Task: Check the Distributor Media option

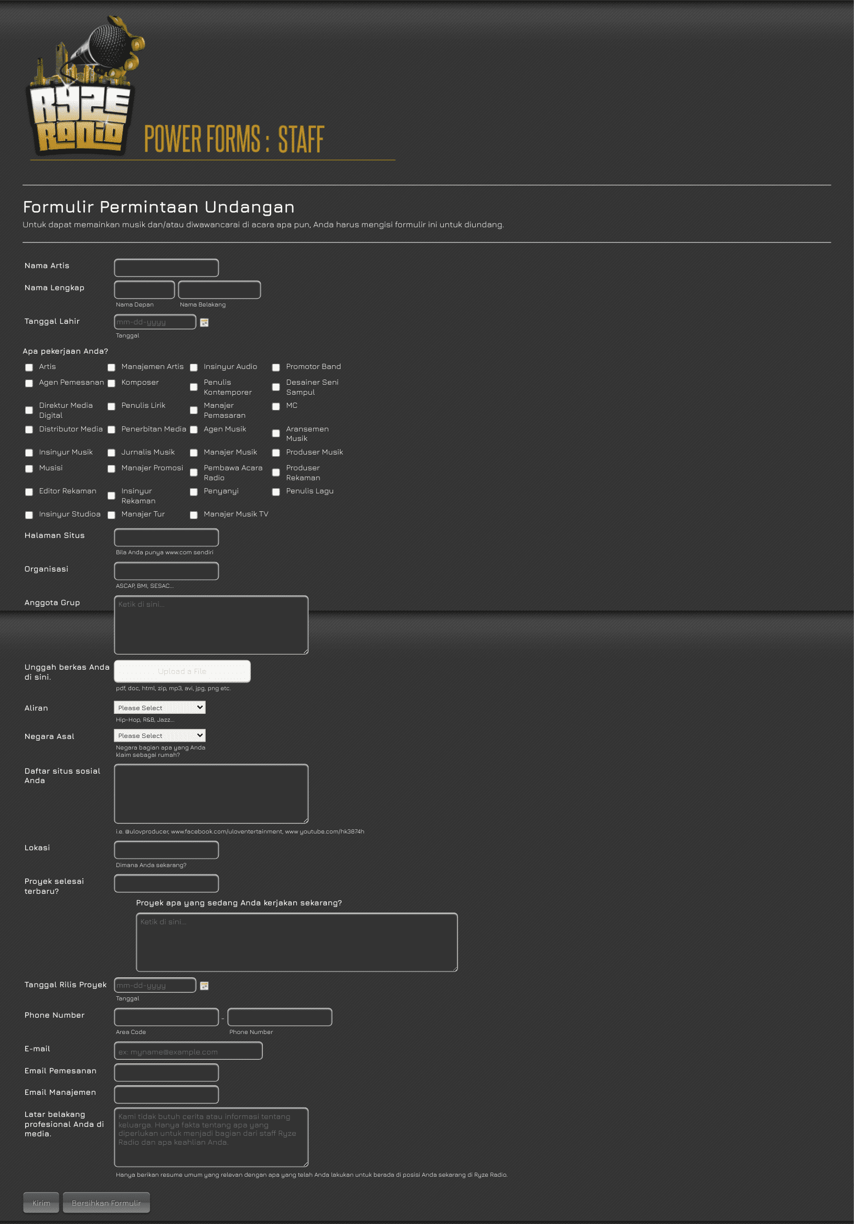Action: [x=29, y=430]
